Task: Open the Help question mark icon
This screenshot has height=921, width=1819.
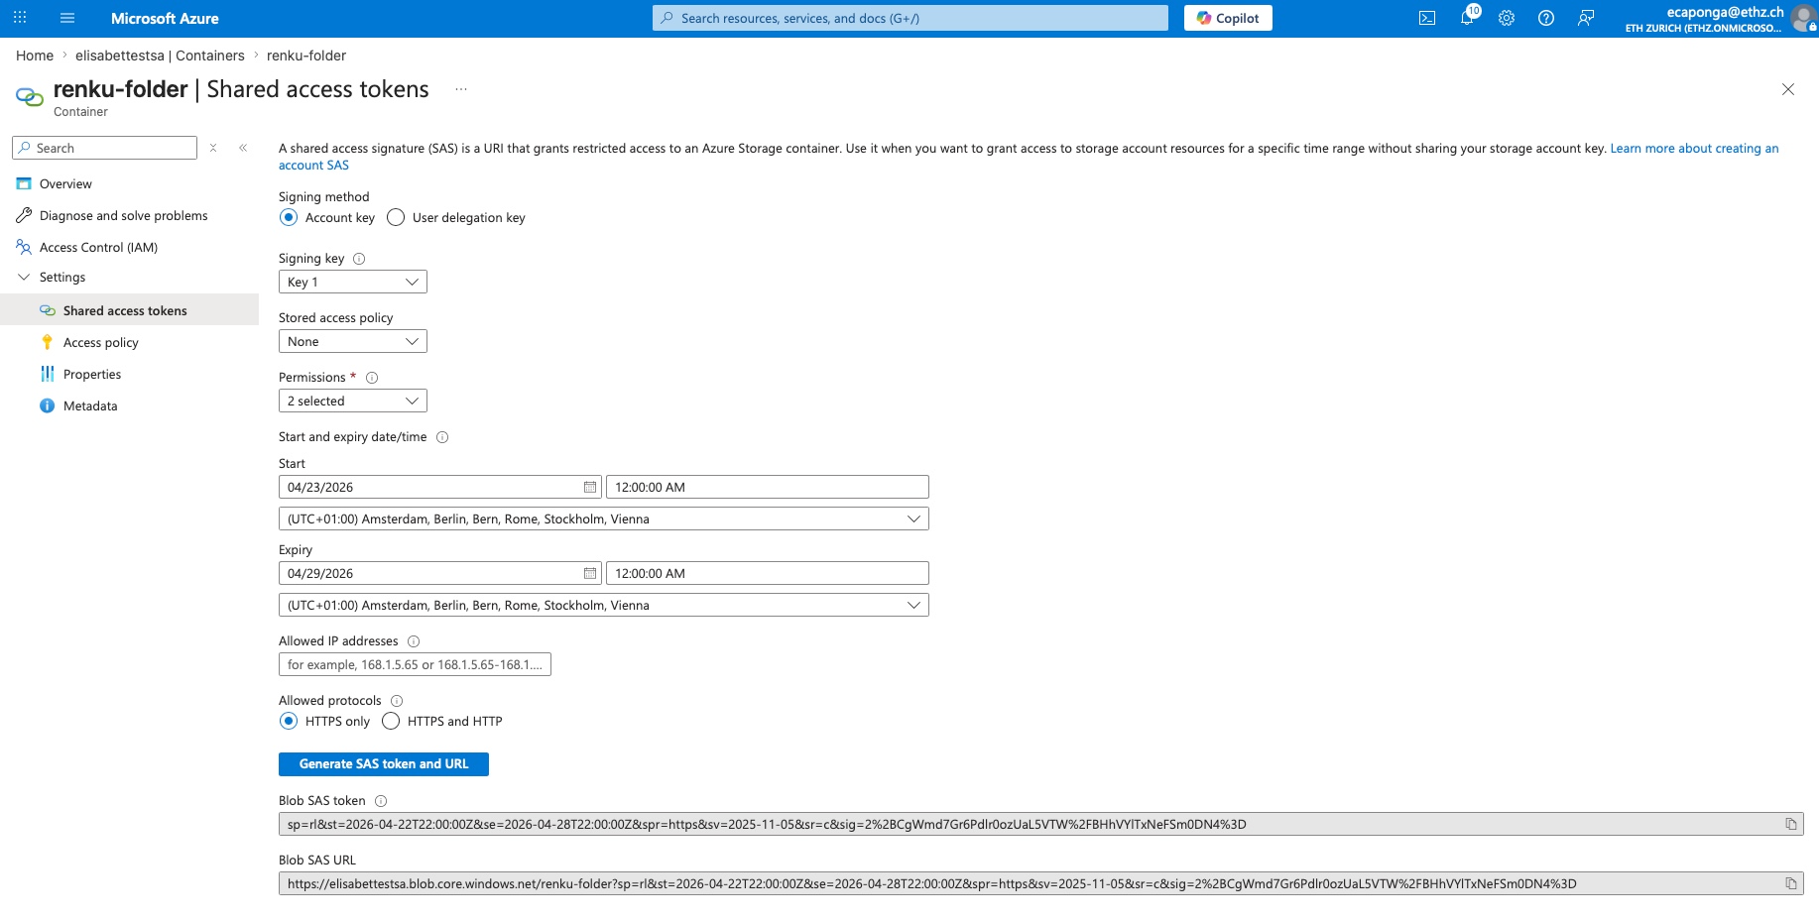Action: [x=1546, y=18]
